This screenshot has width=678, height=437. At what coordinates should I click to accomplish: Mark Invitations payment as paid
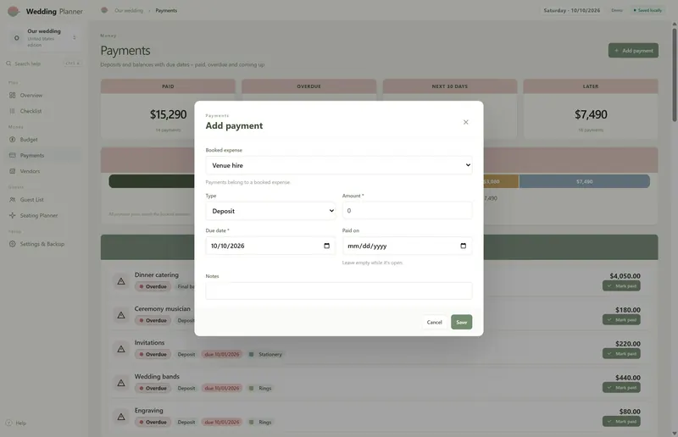[x=621, y=353]
